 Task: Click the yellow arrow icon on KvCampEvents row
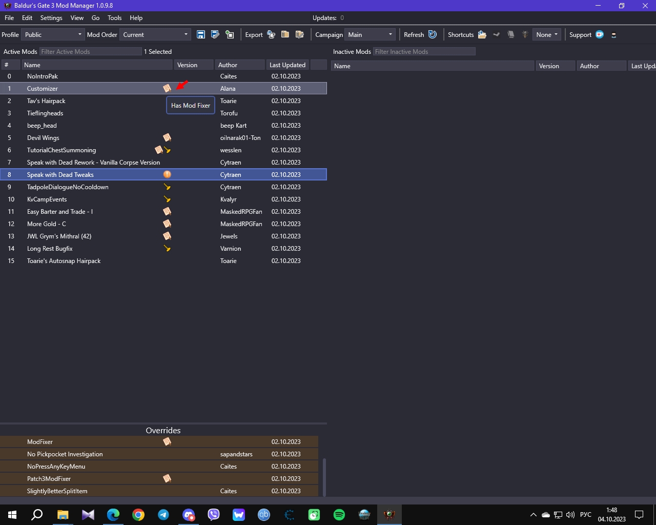(167, 199)
